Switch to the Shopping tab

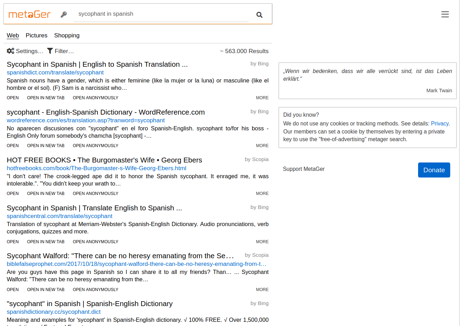point(67,35)
